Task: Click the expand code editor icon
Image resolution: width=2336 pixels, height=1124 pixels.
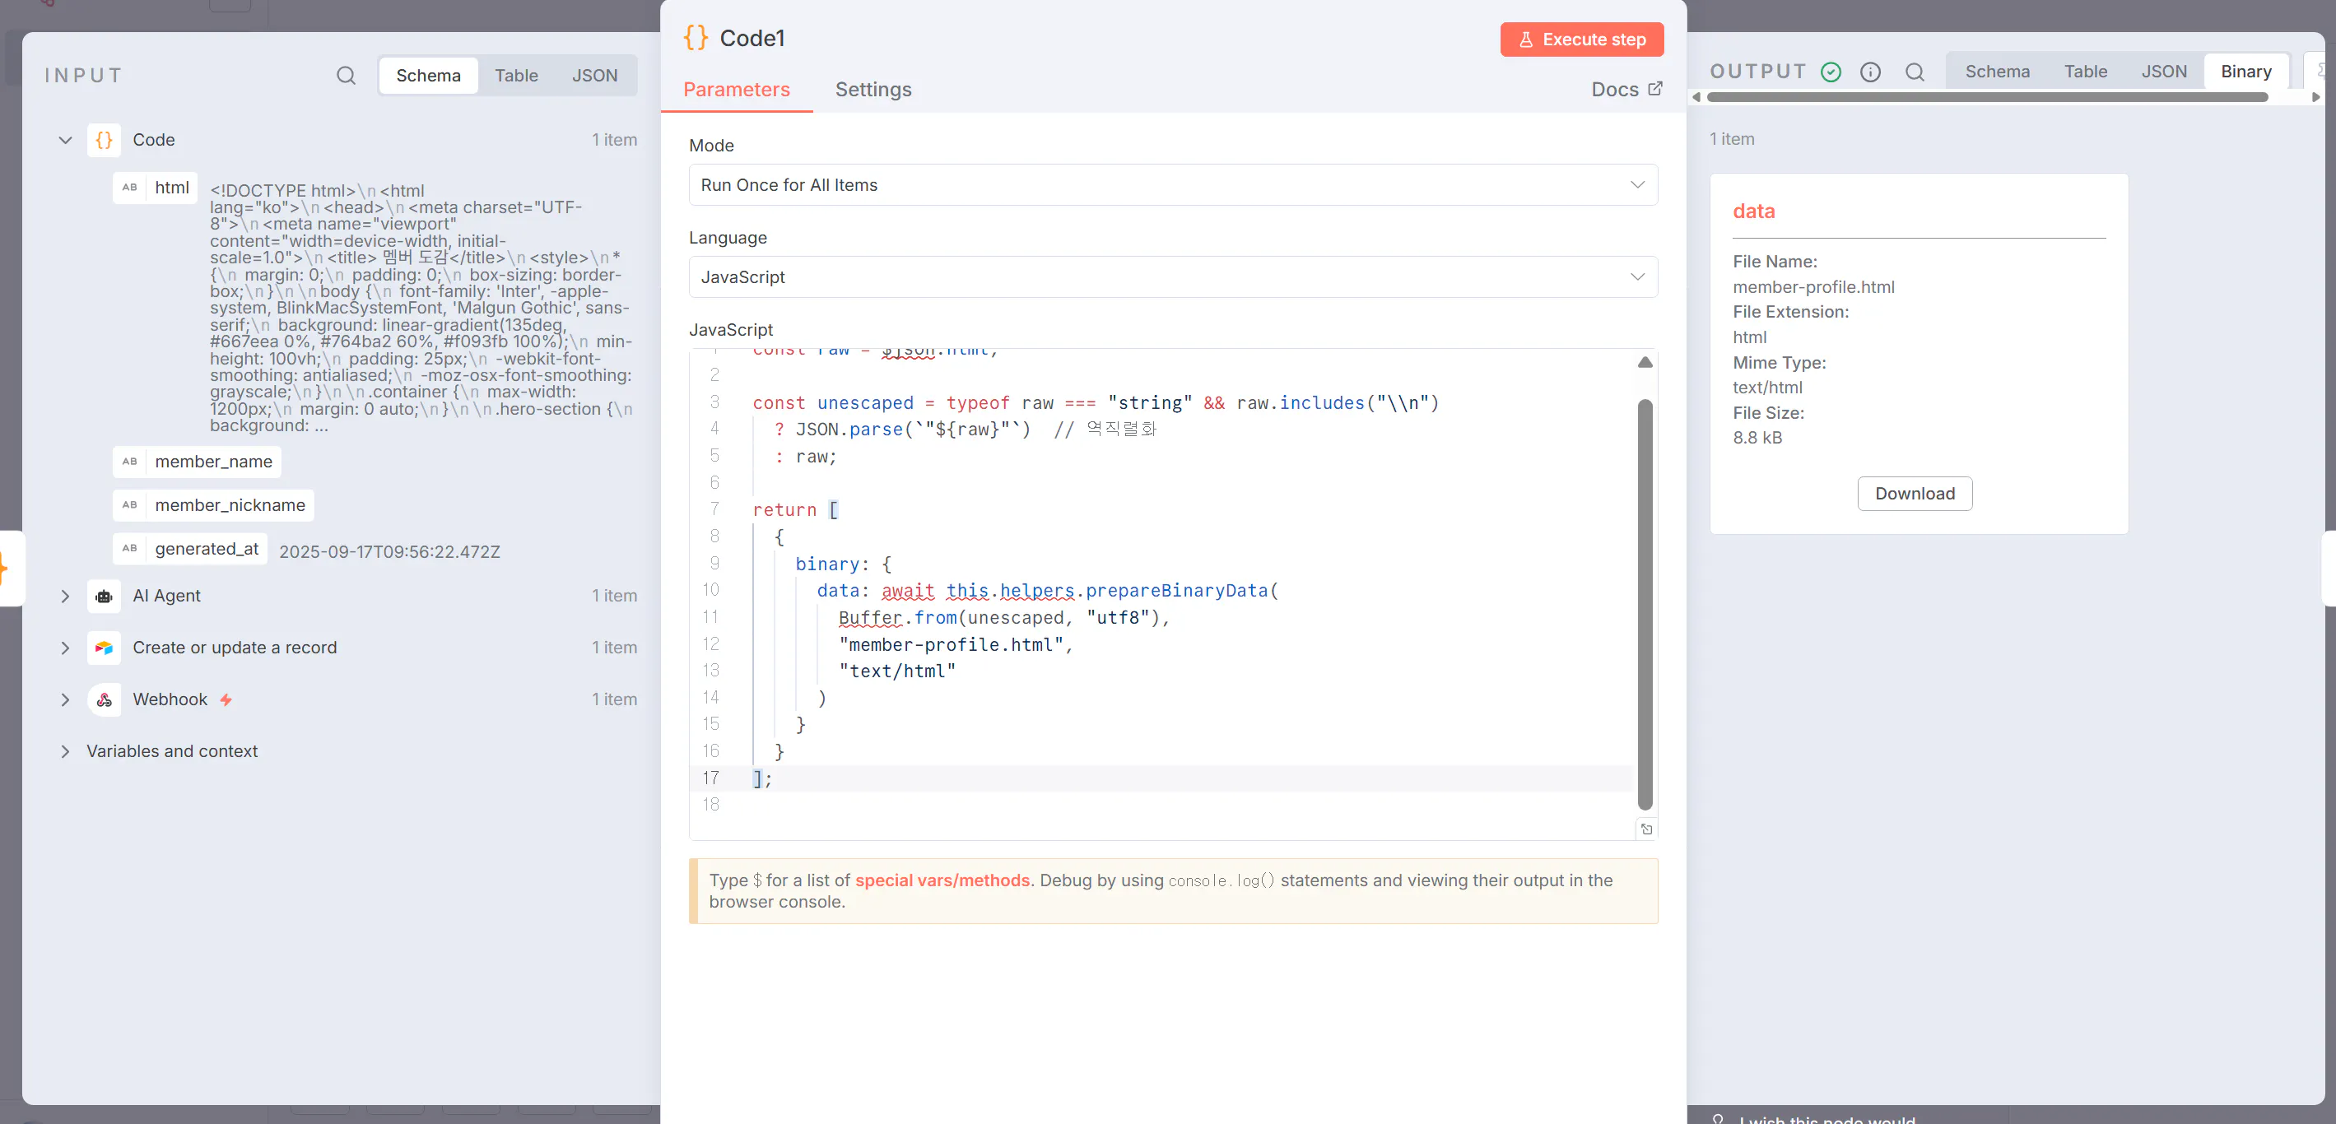Action: [x=1647, y=829]
